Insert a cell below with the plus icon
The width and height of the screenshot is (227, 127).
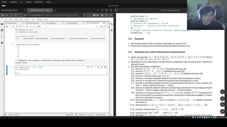[x=10, y=26]
